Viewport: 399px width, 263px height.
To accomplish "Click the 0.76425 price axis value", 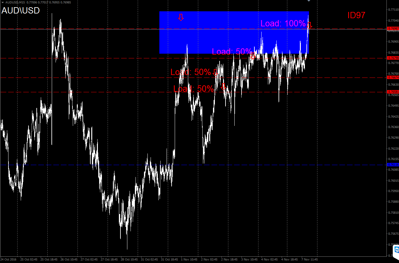I will (393, 116).
